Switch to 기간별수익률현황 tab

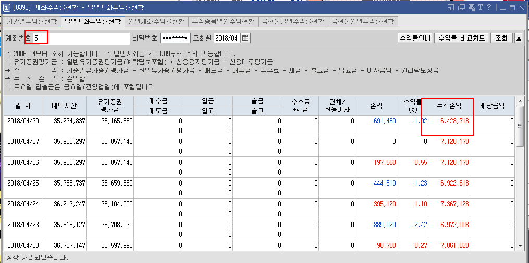[x=31, y=21]
